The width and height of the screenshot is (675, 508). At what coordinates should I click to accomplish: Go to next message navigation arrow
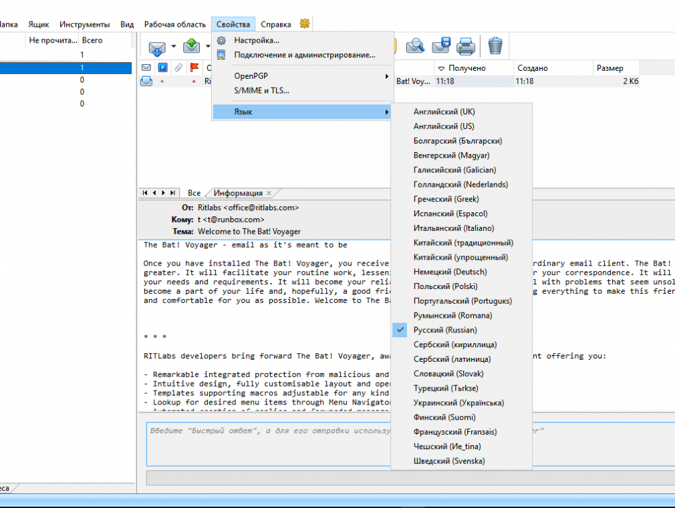(163, 193)
